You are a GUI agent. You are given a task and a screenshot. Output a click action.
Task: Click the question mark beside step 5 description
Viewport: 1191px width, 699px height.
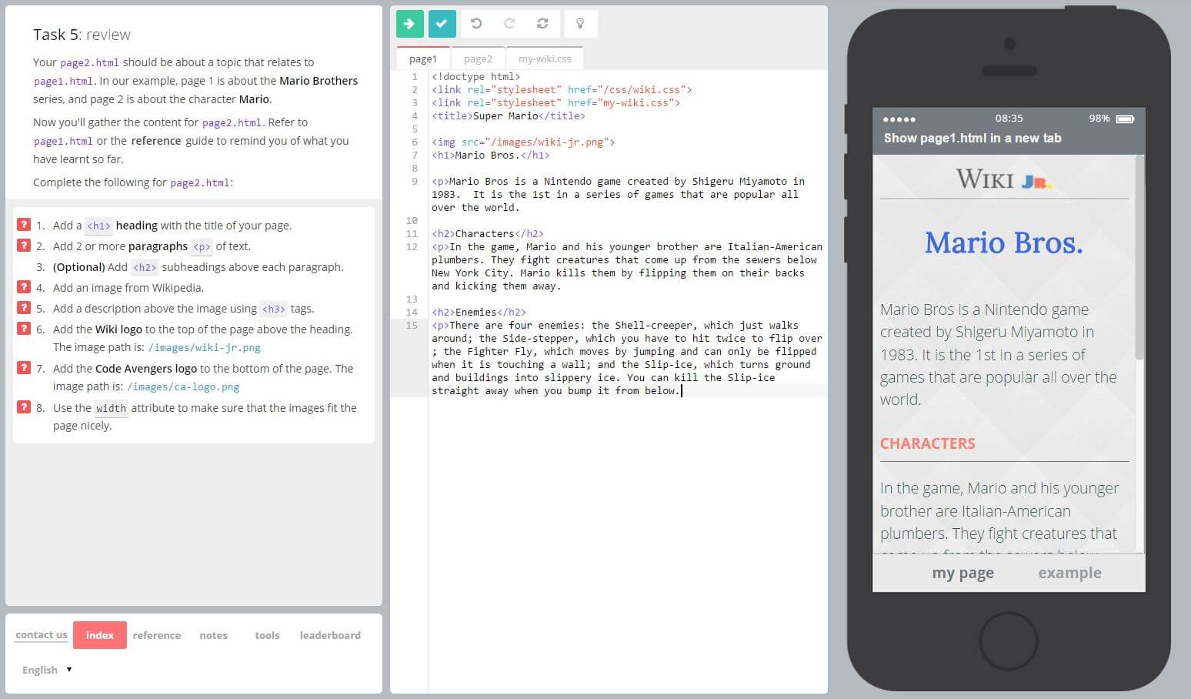24,308
